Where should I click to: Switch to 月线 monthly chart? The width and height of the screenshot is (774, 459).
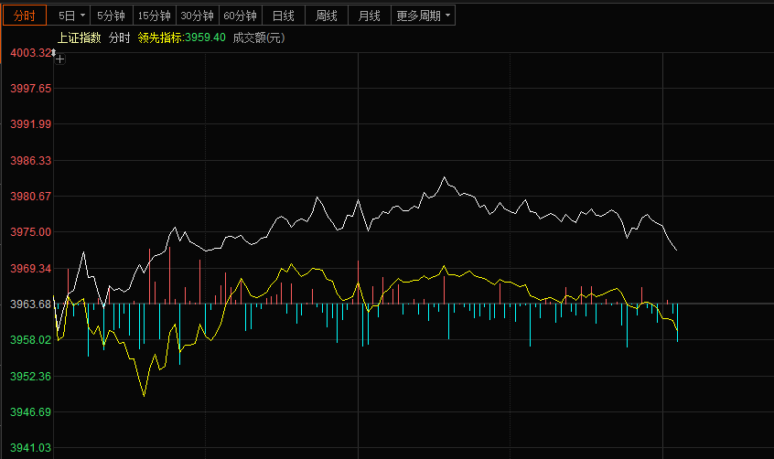tap(370, 16)
